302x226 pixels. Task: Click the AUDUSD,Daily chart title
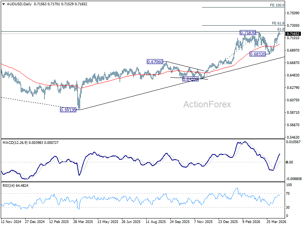19,4
